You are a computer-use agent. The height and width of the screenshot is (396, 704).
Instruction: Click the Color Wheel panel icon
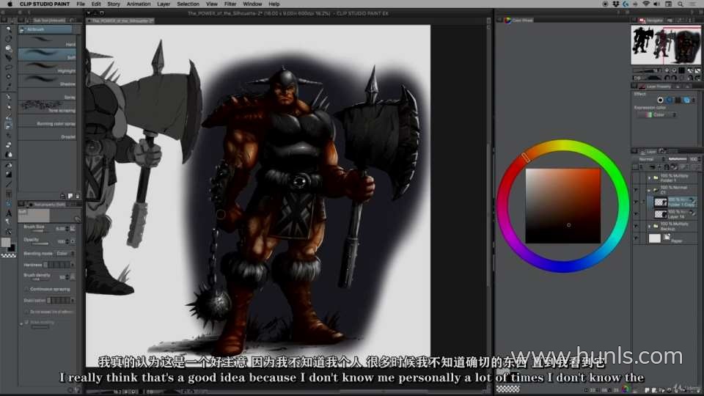point(508,21)
